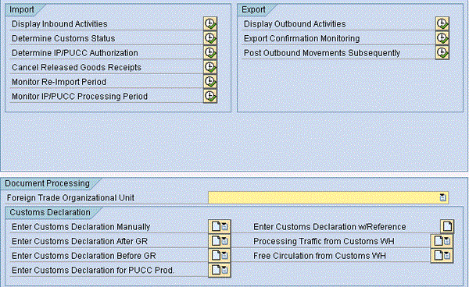This screenshot has height=287, width=469.
Task: Open Enter Customs Declaration After GR button
Action: point(220,241)
